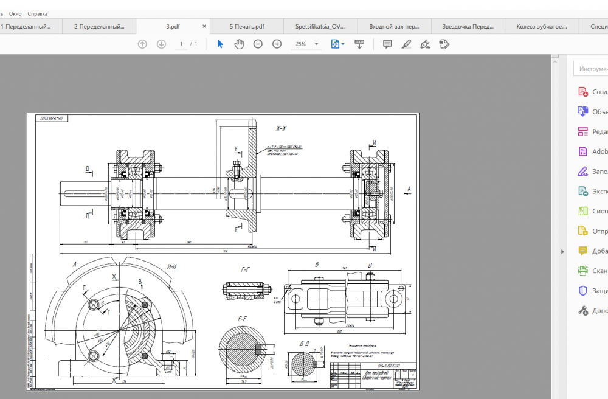
Task: Switch to the 5 Печать.pdf tab
Action: click(247, 27)
